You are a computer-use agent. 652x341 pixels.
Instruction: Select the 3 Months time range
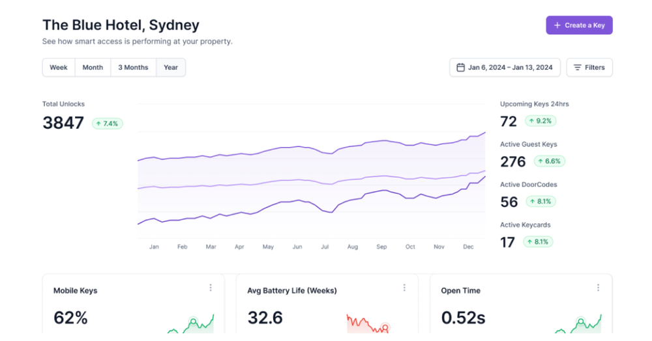tap(133, 68)
